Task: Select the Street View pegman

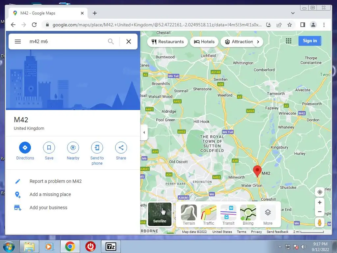Action: (x=320, y=222)
